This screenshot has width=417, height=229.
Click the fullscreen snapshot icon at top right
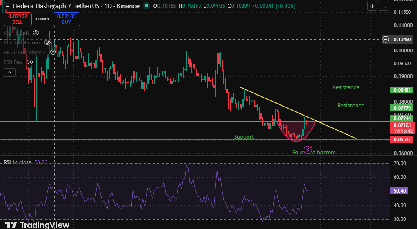click(384, 6)
